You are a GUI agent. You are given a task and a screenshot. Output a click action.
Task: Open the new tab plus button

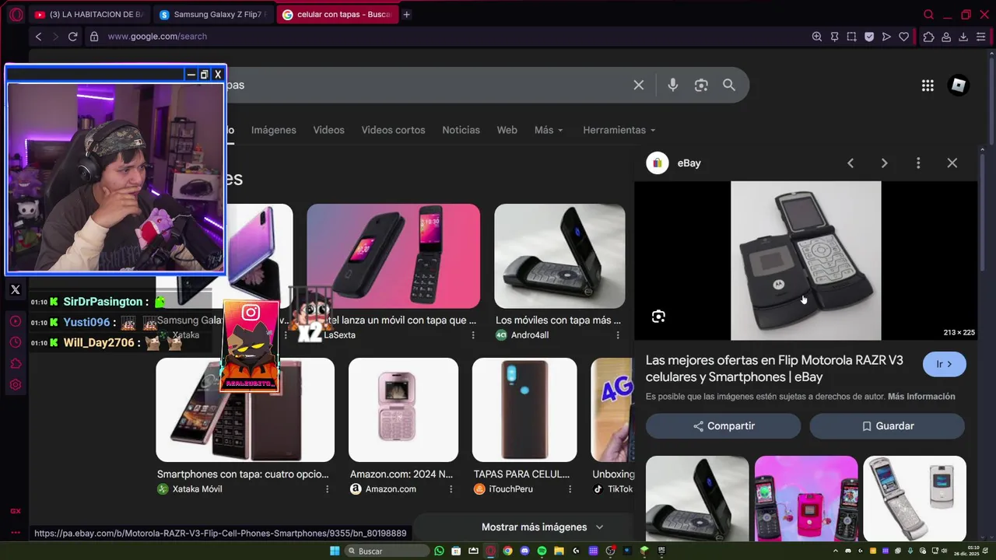pyautogui.click(x=406, y=14)
